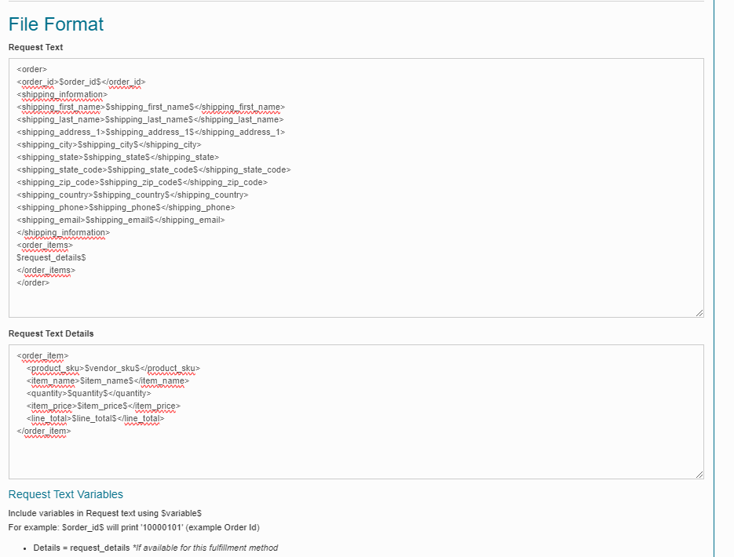Click the shipping_state_code line
The image size is (734, 557).
154,169
